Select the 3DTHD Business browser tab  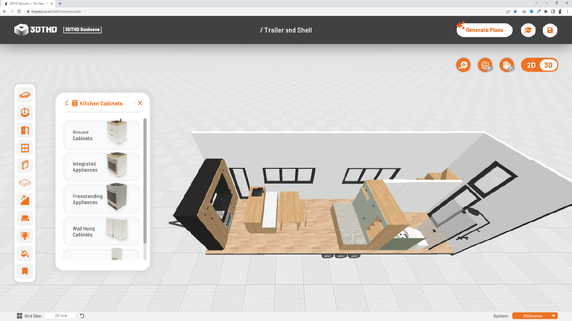click(x=29, y=3)
